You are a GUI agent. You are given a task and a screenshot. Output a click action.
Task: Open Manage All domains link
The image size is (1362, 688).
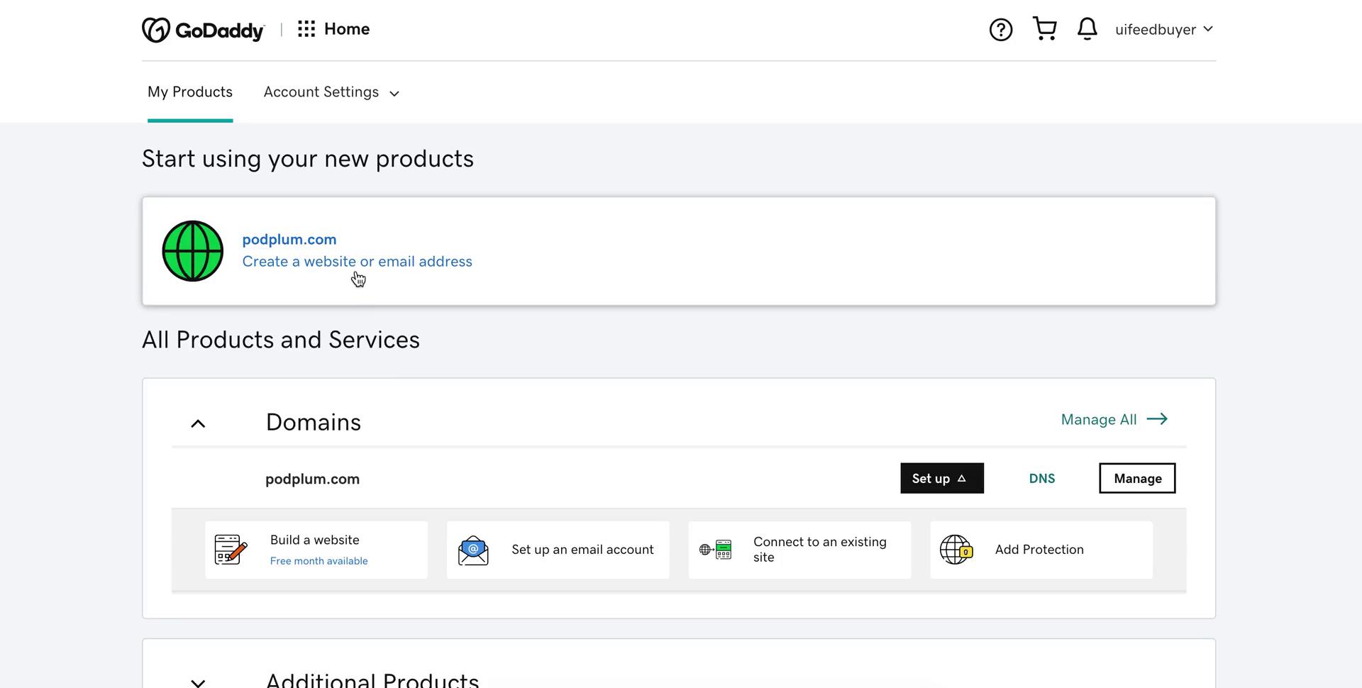(1114, 419)
